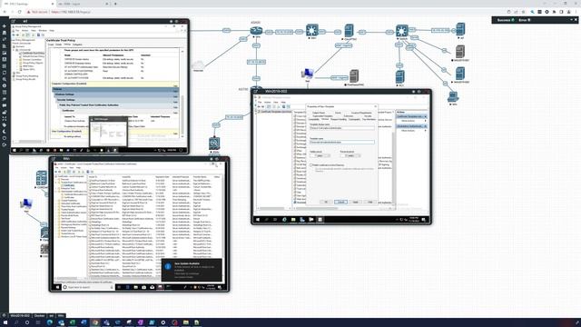Open Subject Name tab in template properties
Screen dimensions: 581x327
[319, 113]
